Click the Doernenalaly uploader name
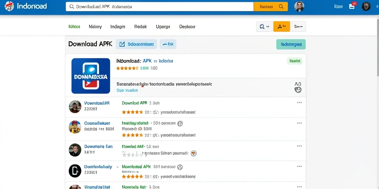Image resolution: width=379 pixels, height=189 pixels. tap(98, 167)
